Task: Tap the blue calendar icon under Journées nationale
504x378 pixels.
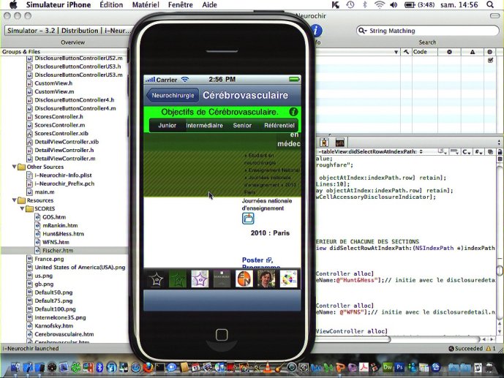Action: pyautogui.click(x=248, y=219)
